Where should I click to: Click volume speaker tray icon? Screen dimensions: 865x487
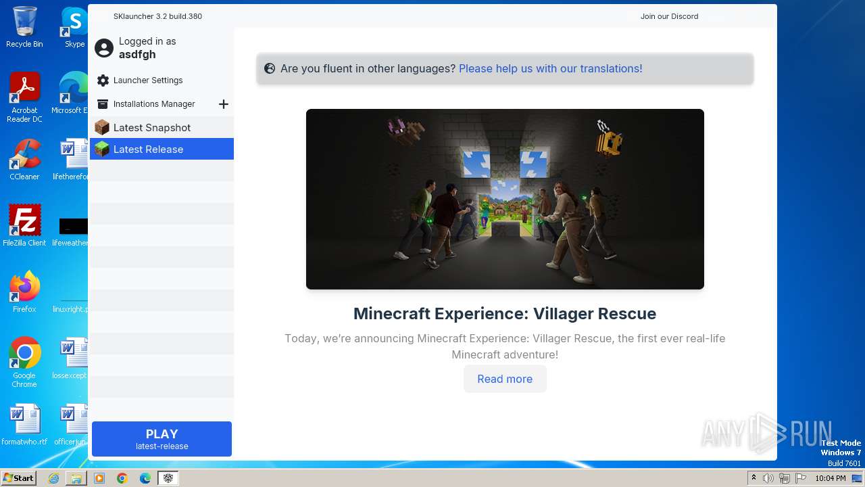768,478
